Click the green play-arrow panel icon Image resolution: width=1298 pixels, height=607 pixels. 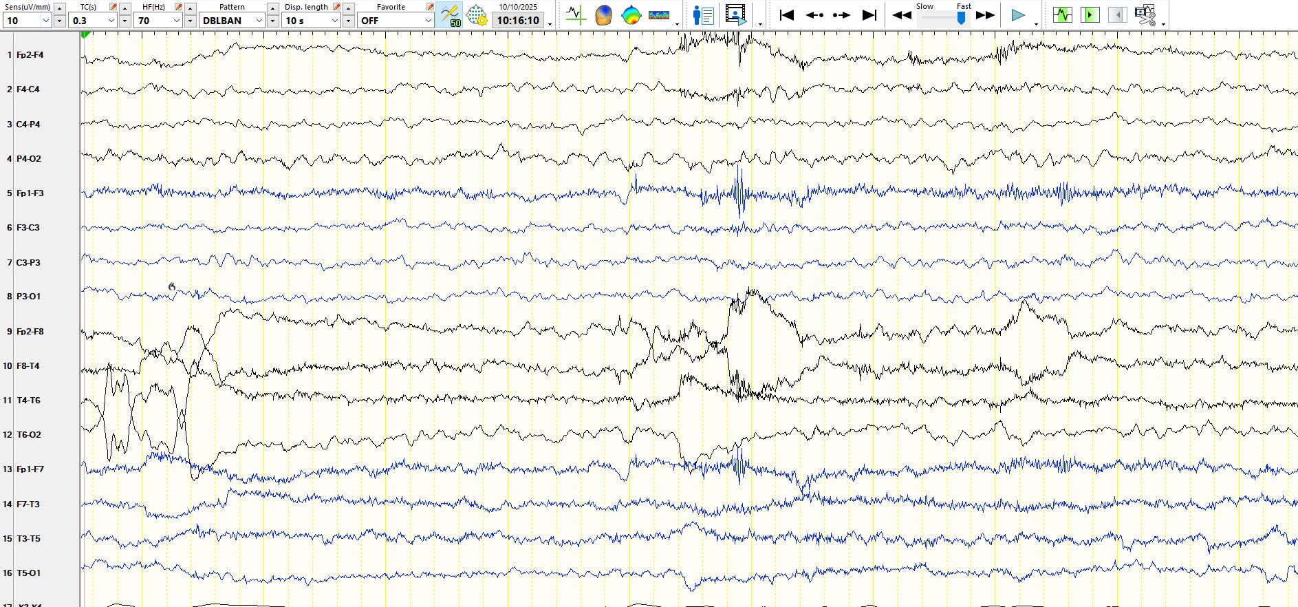pyautogui.click(x=1090, y=14)
